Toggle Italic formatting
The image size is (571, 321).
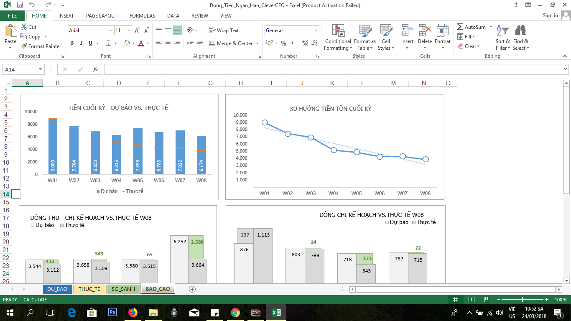[x=81, y=43]
